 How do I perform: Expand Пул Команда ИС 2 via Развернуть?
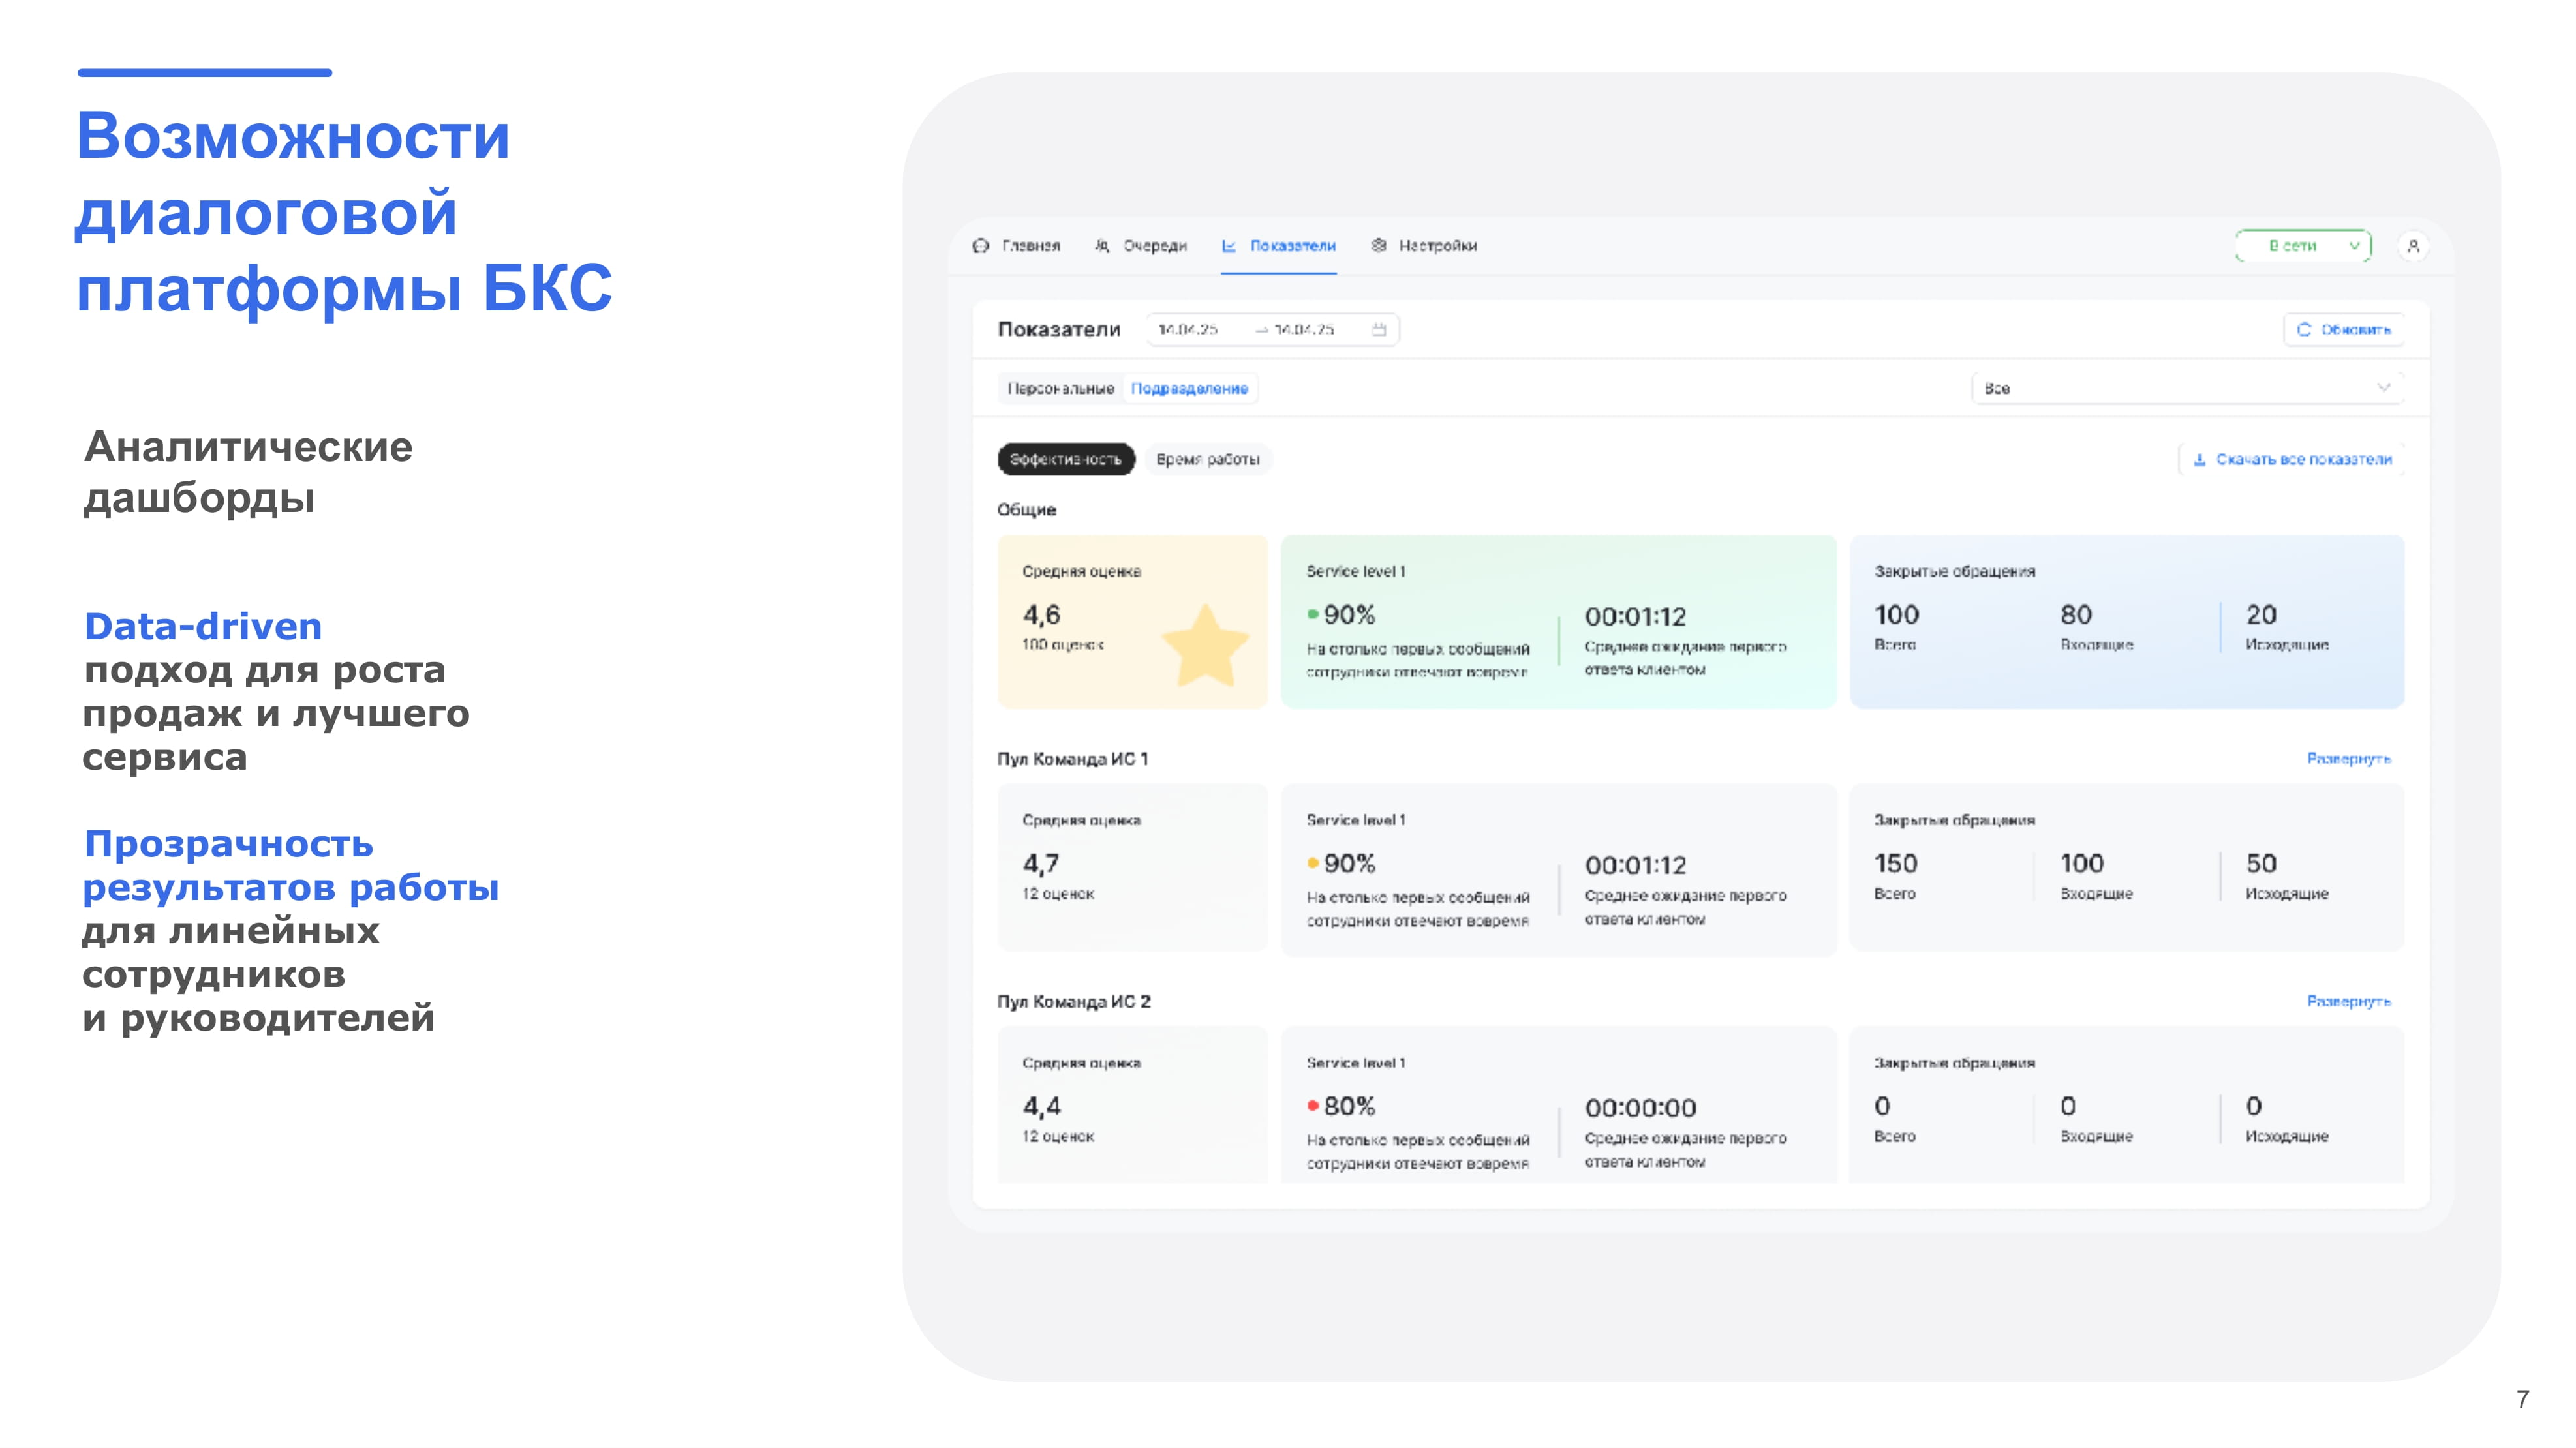click(x=2348, y=1001)
